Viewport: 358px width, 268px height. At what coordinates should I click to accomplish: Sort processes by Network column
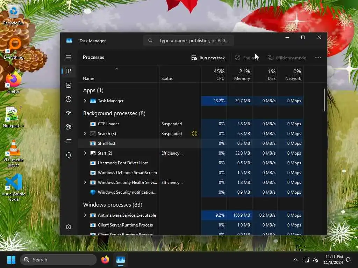(291, 75)
